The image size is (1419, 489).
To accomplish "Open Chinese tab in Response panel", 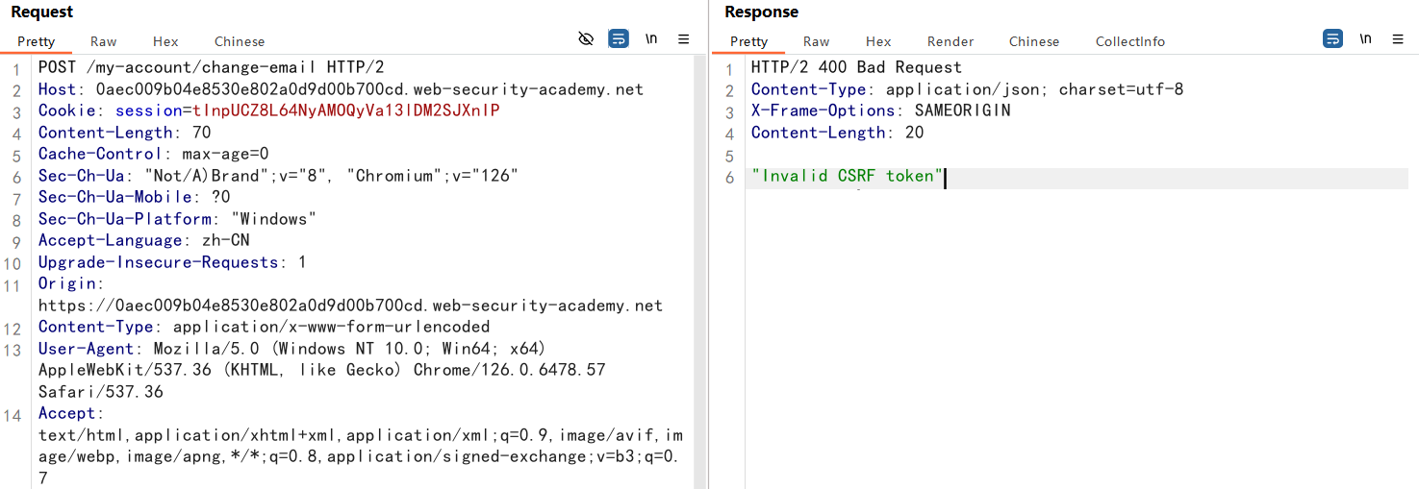I will [x=1034, y=41].
